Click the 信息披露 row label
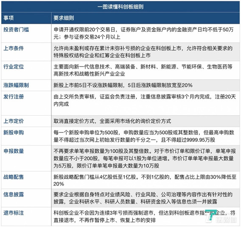Viewport: 241px width, 227px height. [14, 194]
